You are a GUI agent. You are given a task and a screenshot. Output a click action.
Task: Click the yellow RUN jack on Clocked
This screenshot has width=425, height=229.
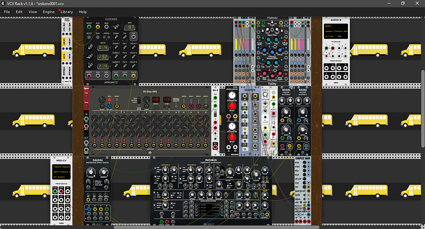click(98, 27)
